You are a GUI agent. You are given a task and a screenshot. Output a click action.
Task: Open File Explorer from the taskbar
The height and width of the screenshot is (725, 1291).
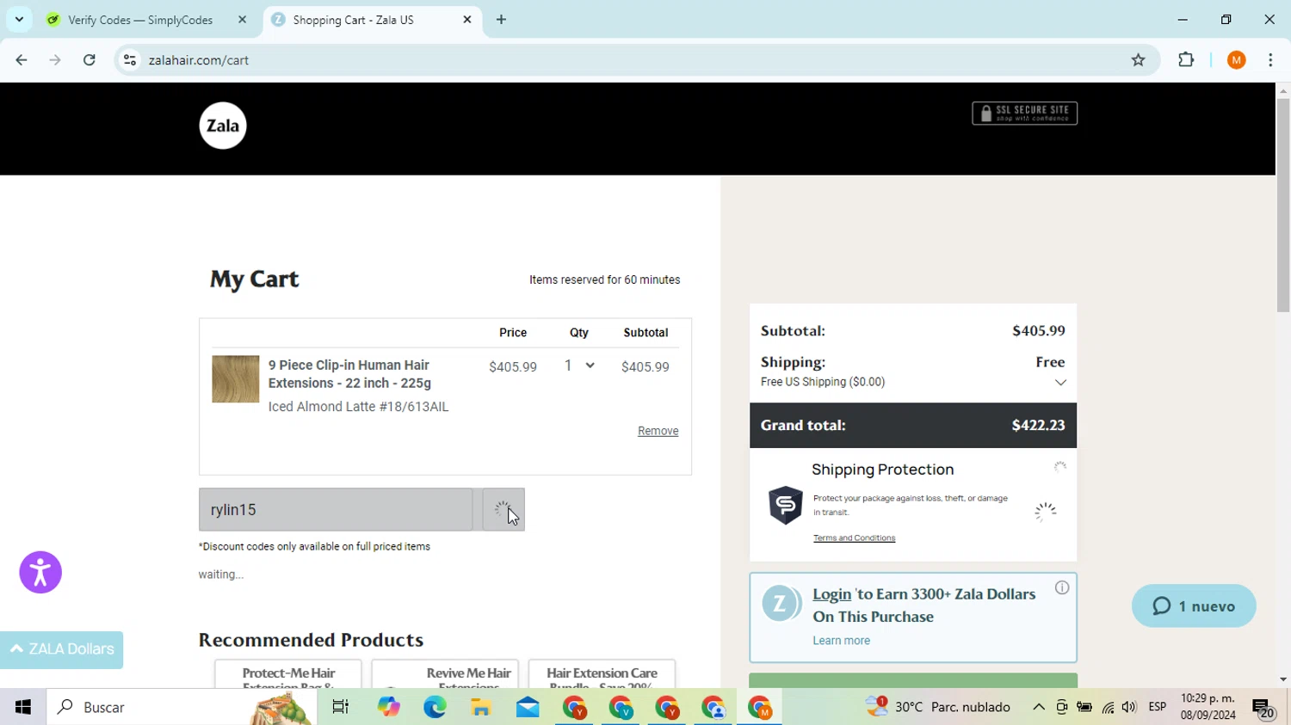pyautogui.click(x=481, y=707)
